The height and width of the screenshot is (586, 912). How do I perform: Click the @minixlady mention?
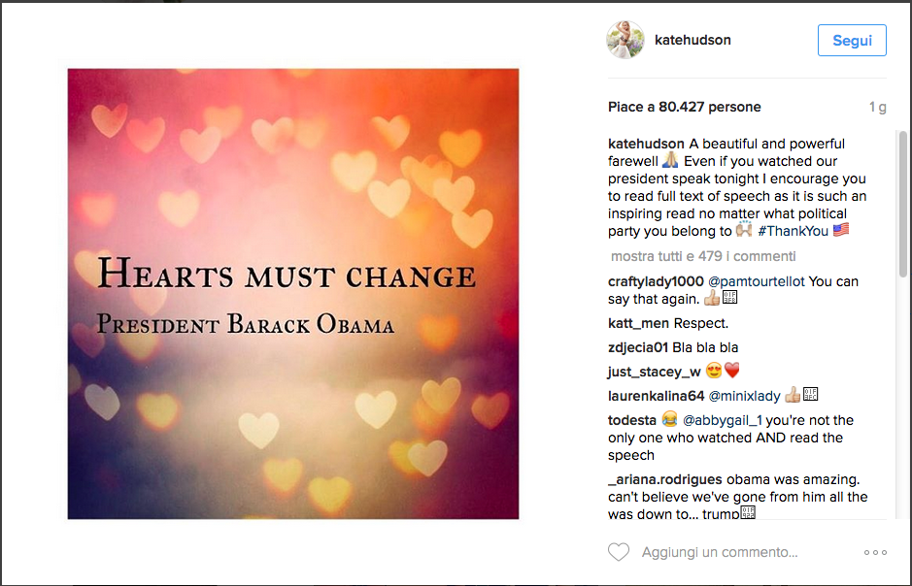744,395
